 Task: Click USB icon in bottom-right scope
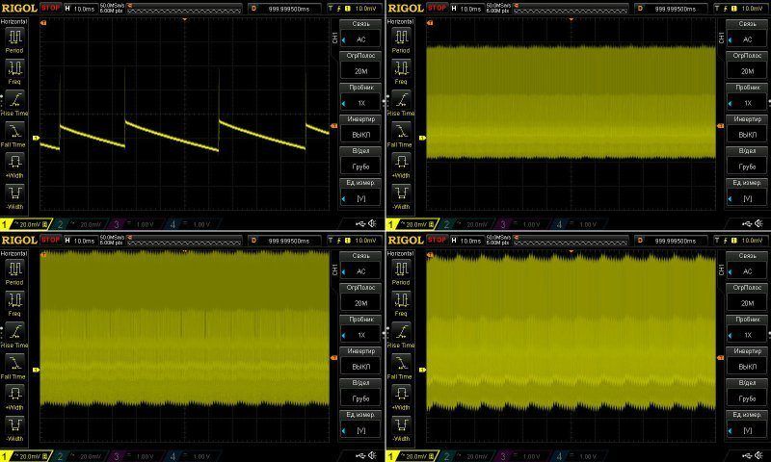coord(746,455)
